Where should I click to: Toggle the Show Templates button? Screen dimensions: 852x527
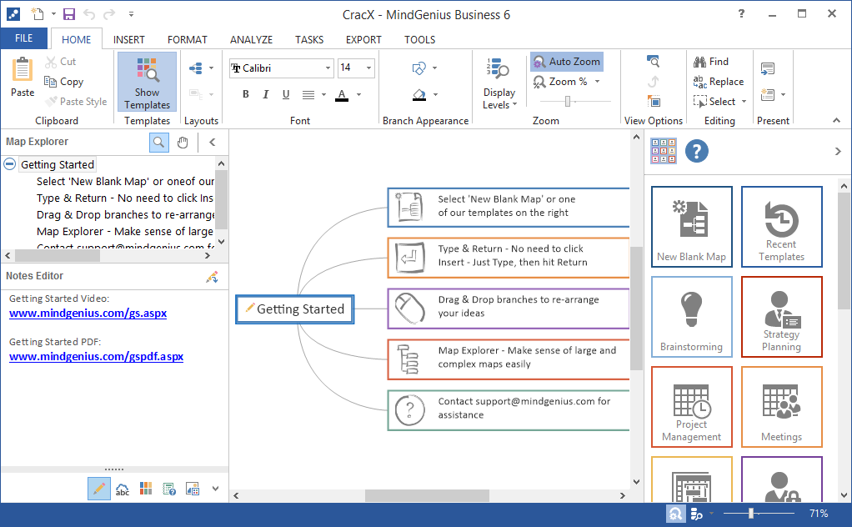tap(147, 82)
